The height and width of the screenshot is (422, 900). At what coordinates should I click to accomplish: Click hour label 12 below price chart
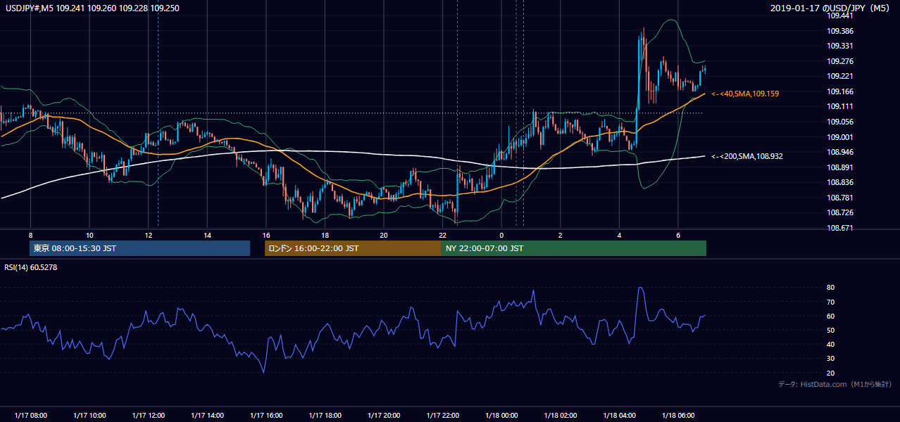pos(149,235)
